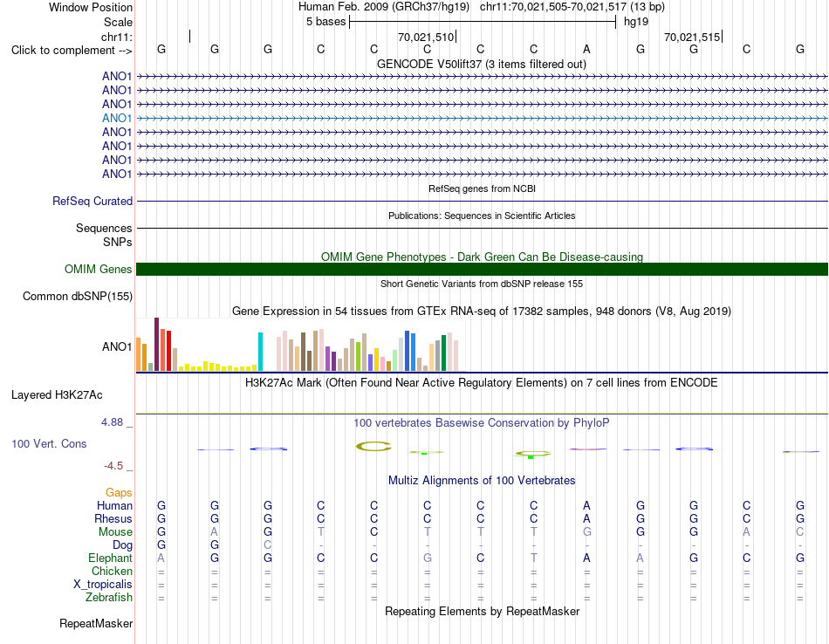Click the X_tropicalis species row label
This screenshot has width=829, height=644.
(x=103, y=585)
